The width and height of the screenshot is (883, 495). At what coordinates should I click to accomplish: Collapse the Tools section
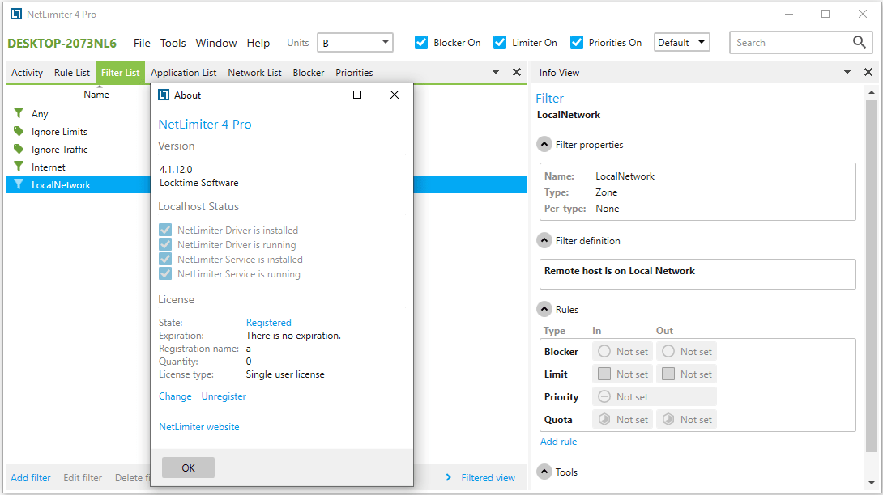pyautogui.click(x=544, y=472)
